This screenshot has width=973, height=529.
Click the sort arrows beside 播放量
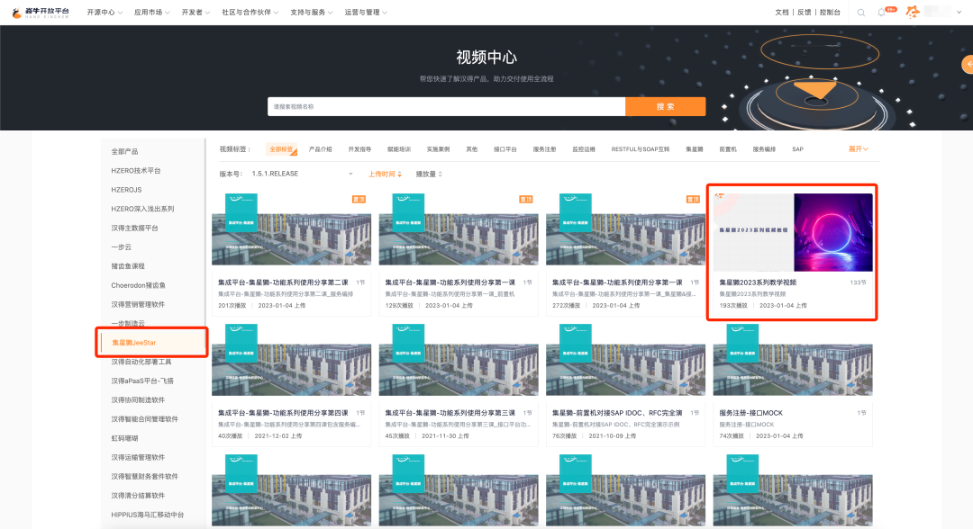tap(440, 174)
